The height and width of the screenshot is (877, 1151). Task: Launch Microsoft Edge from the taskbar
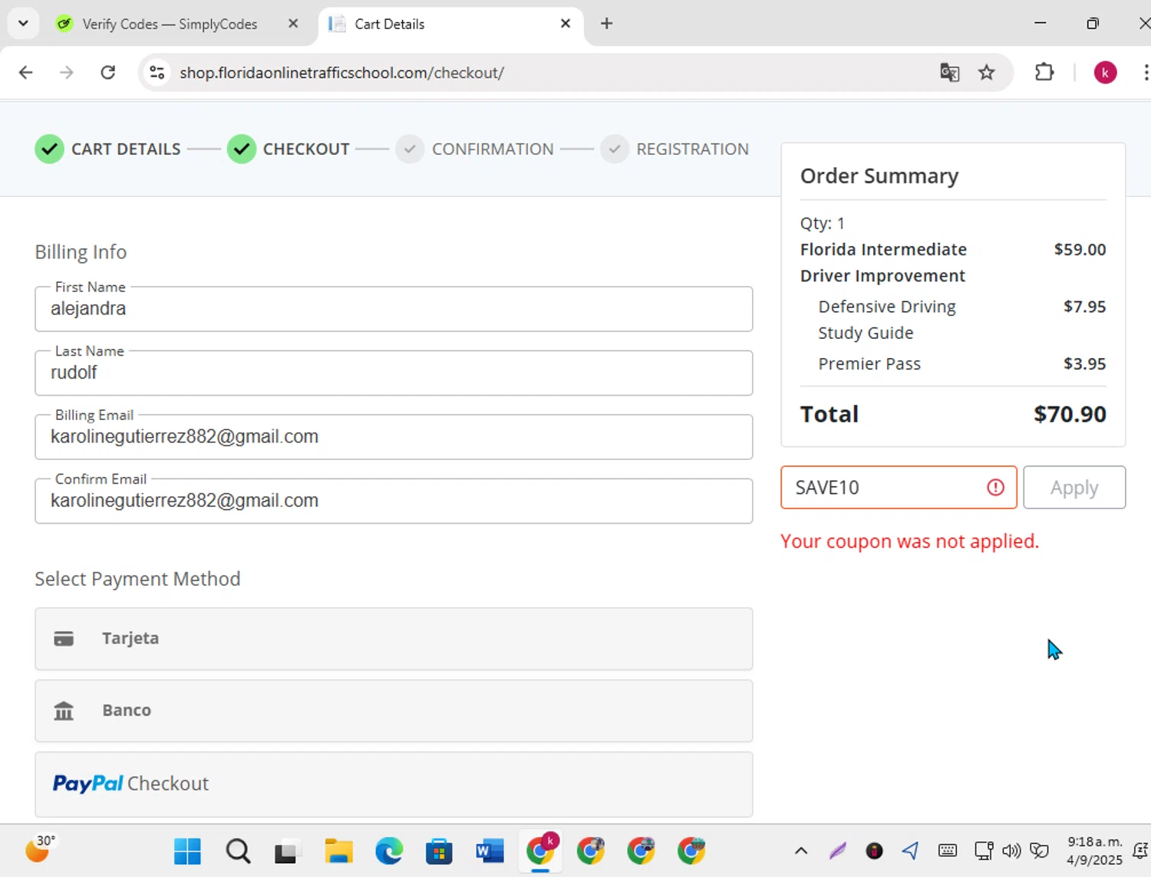pos(389,851)
